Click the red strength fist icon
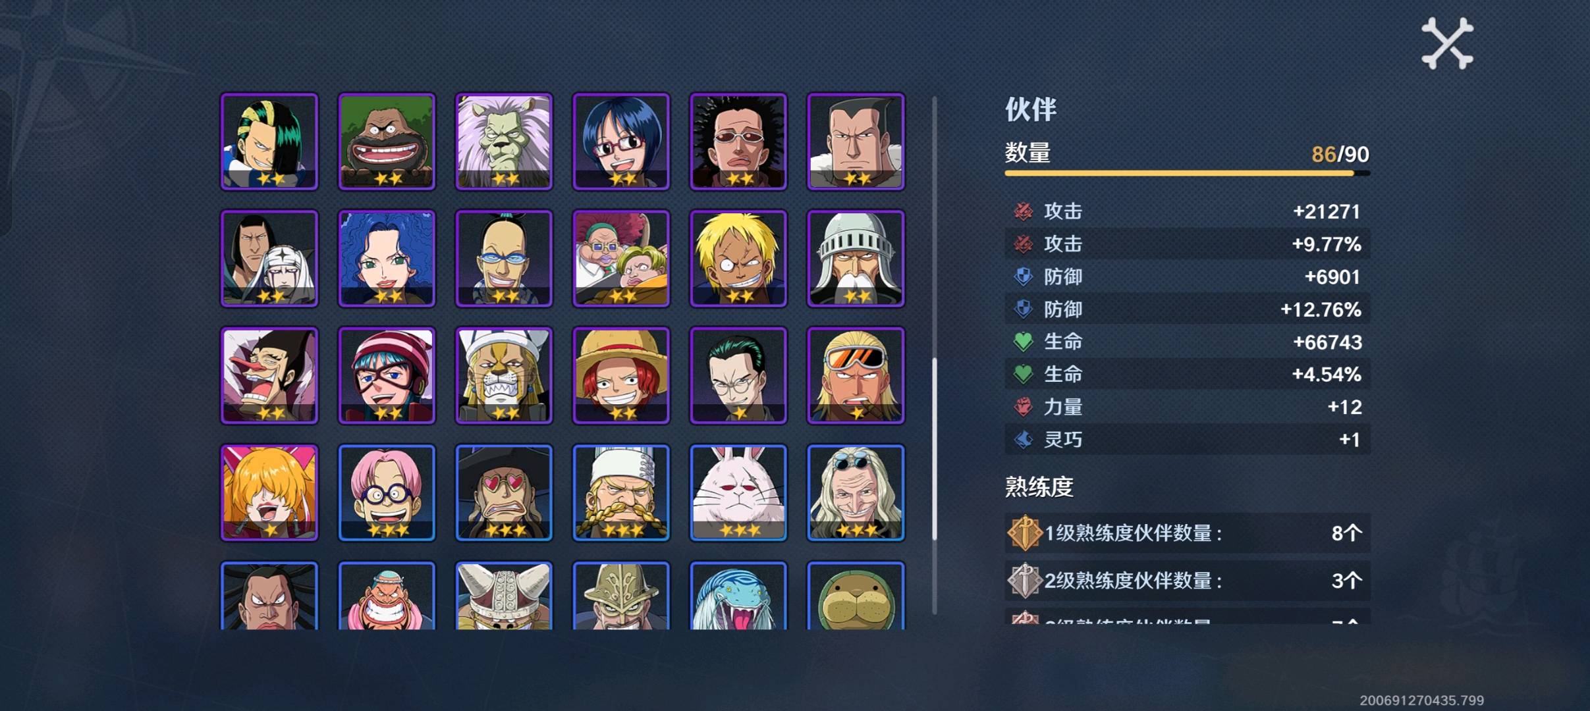Image resolution: width=1590 pixels, height=711 pixels. pos(1023,407)
